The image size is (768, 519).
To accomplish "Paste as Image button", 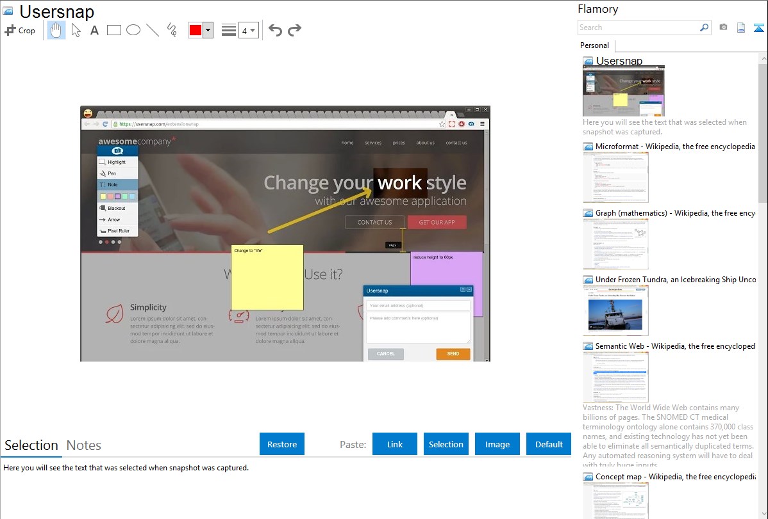I will point(497,444).
